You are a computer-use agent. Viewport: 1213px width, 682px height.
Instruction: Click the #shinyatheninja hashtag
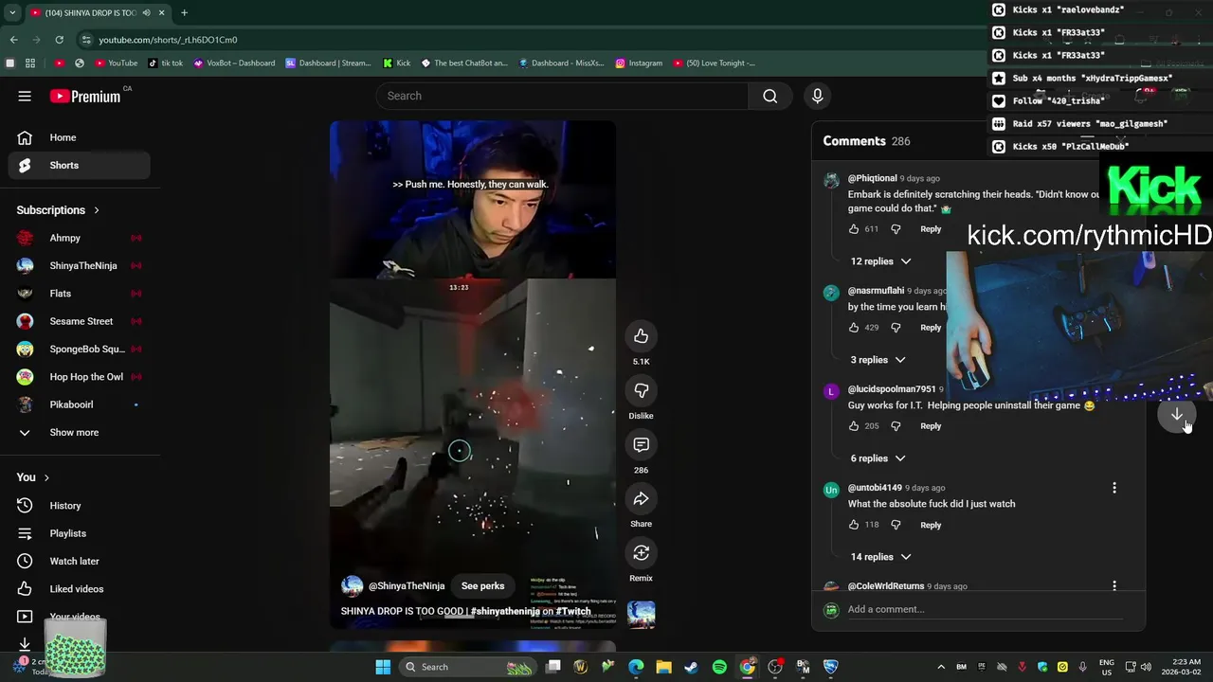[x=505, y=611]
